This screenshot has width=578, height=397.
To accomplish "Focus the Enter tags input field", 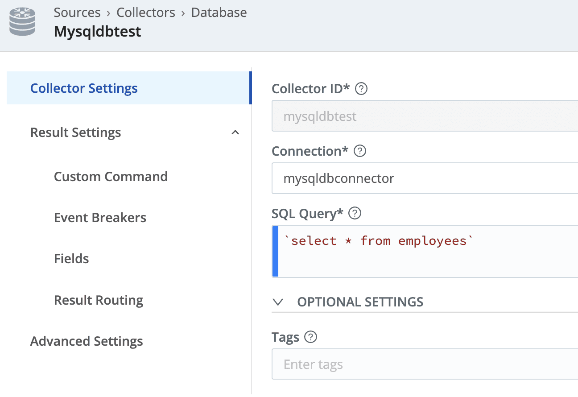I will click(424, 364).
